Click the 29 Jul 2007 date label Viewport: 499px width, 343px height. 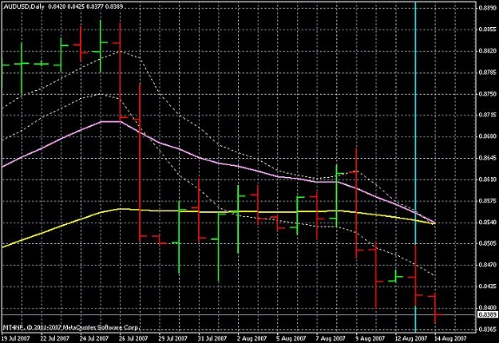coord(173,338)
